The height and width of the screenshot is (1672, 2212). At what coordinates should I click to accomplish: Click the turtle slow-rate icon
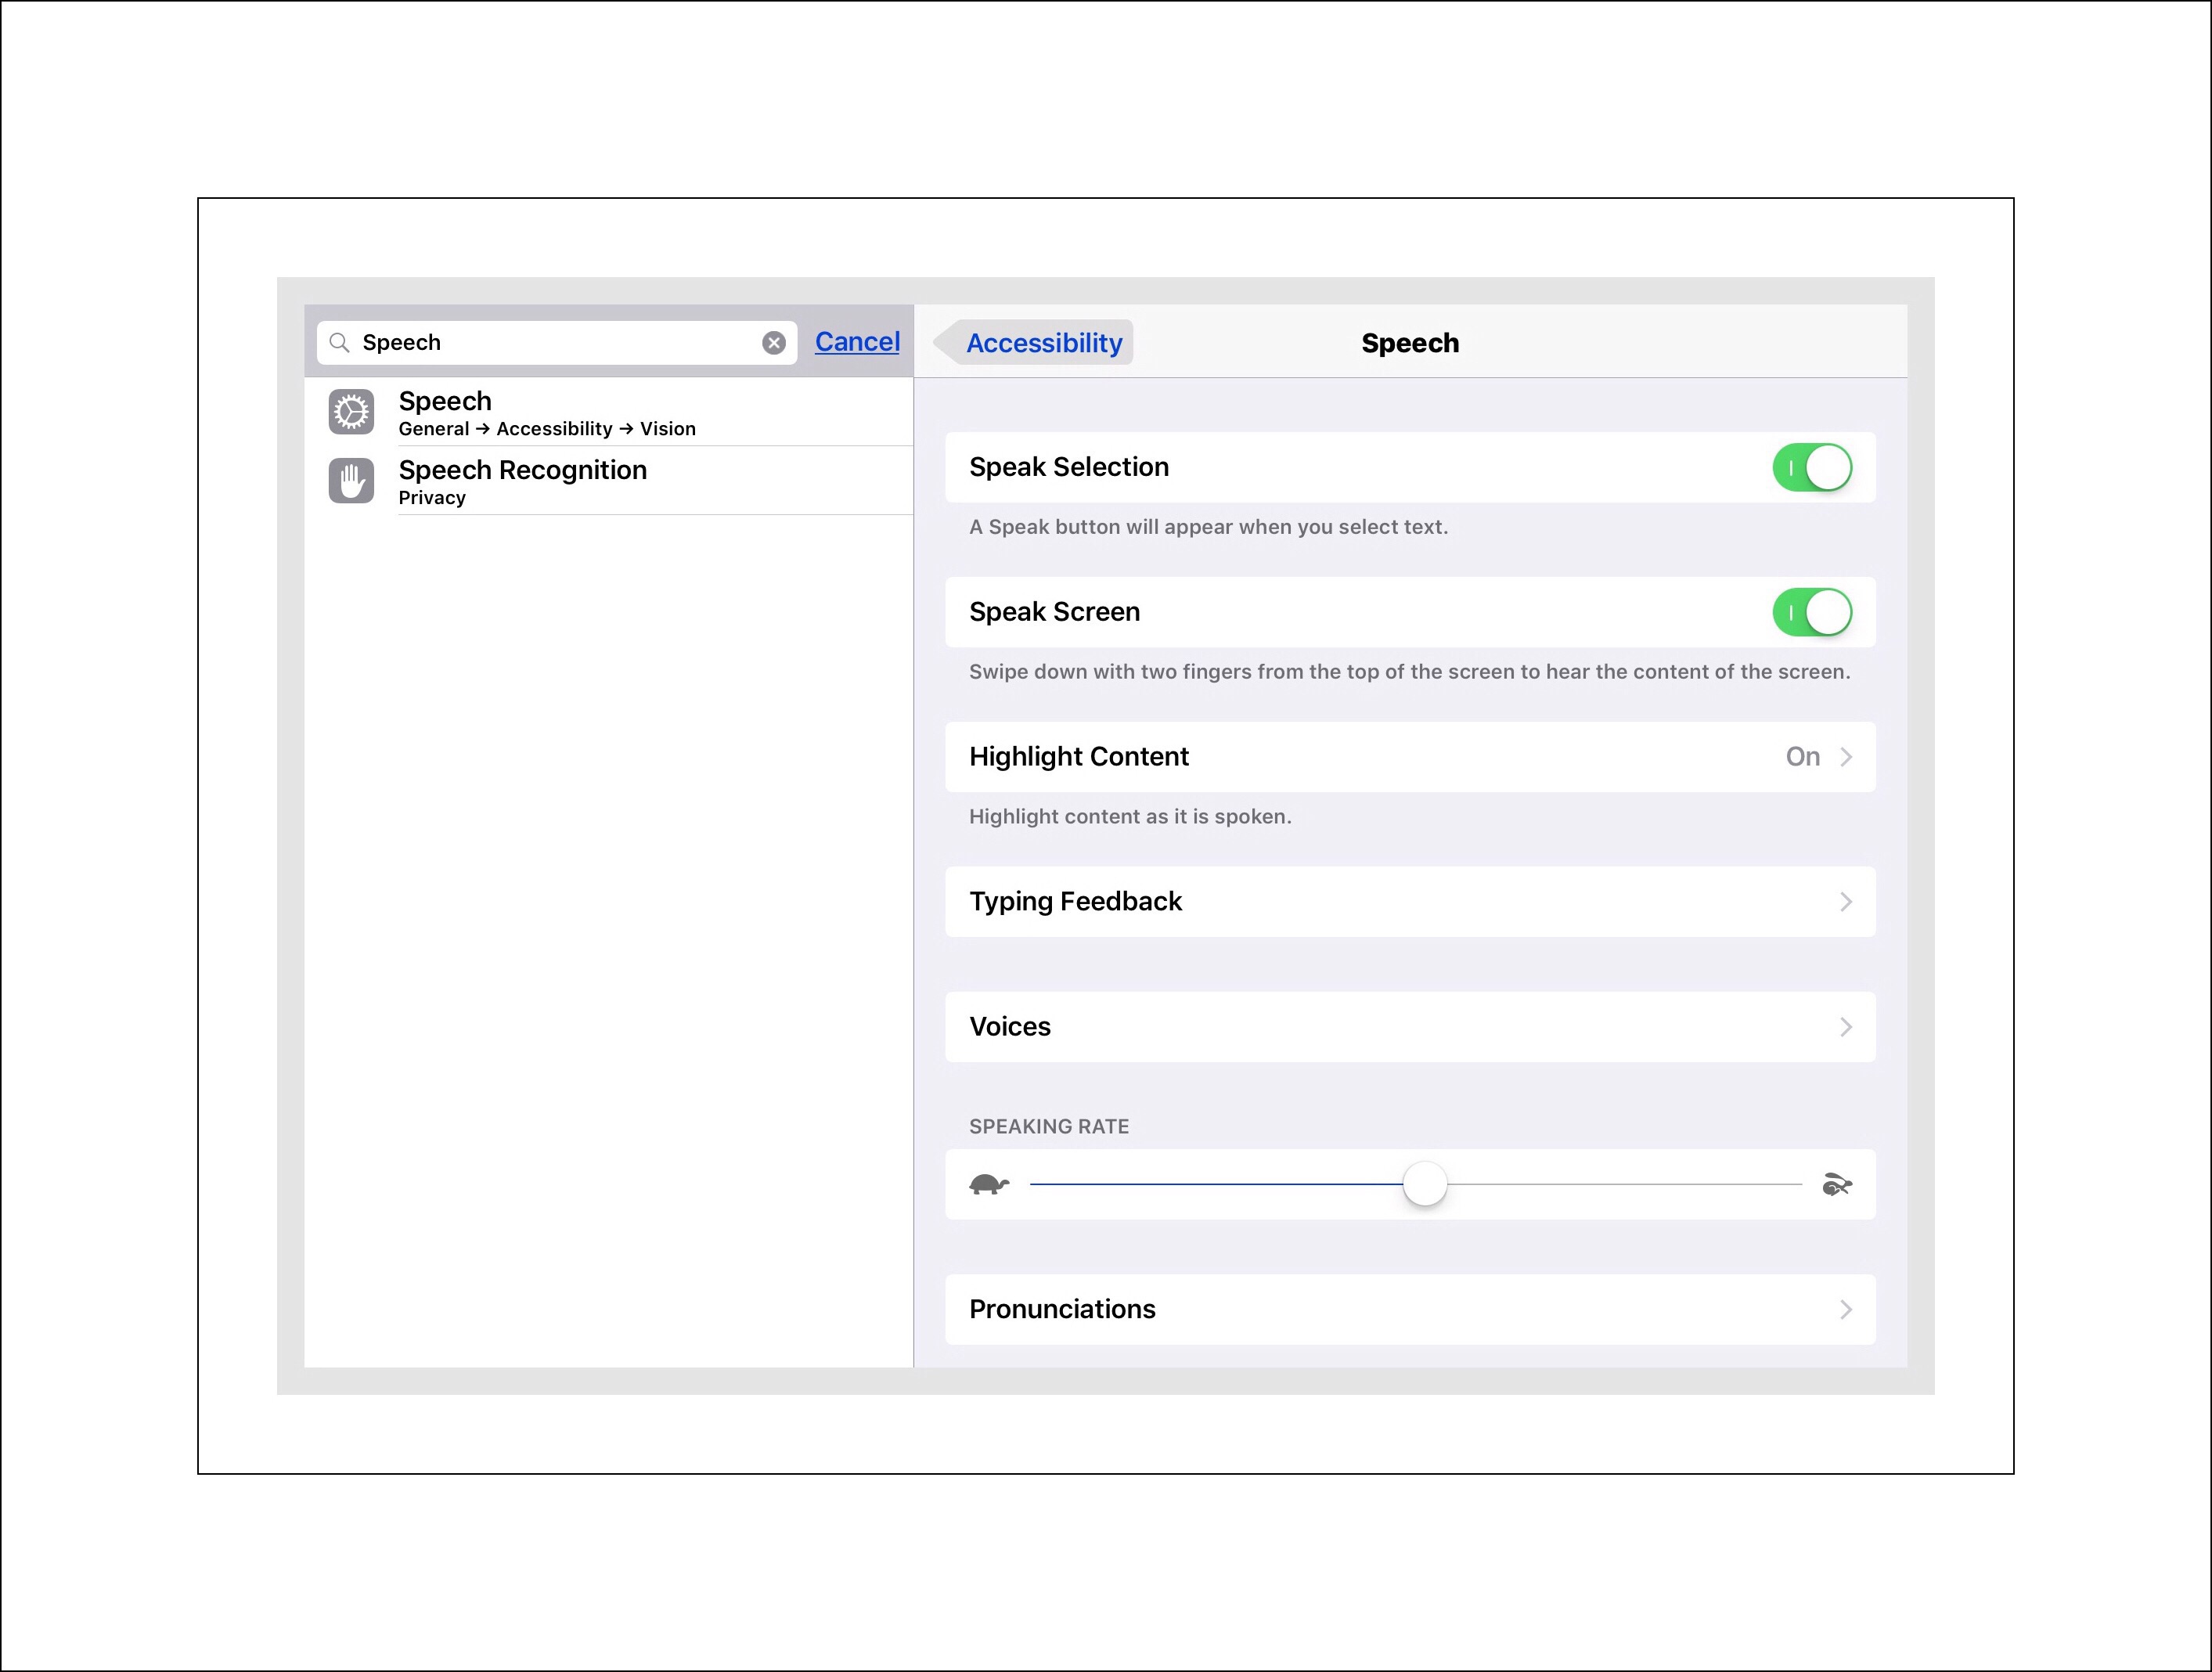point(988,1185)
